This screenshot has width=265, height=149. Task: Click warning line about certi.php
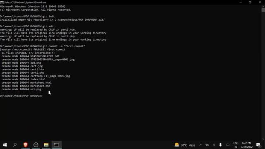(x=38, y=36)
